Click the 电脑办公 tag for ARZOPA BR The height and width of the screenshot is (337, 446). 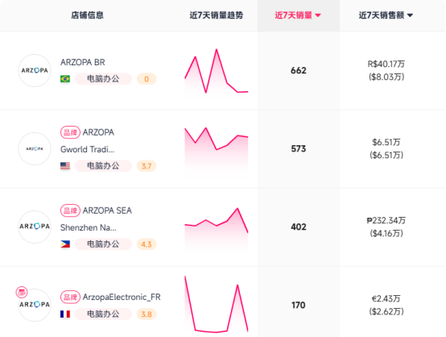[103, 79]
